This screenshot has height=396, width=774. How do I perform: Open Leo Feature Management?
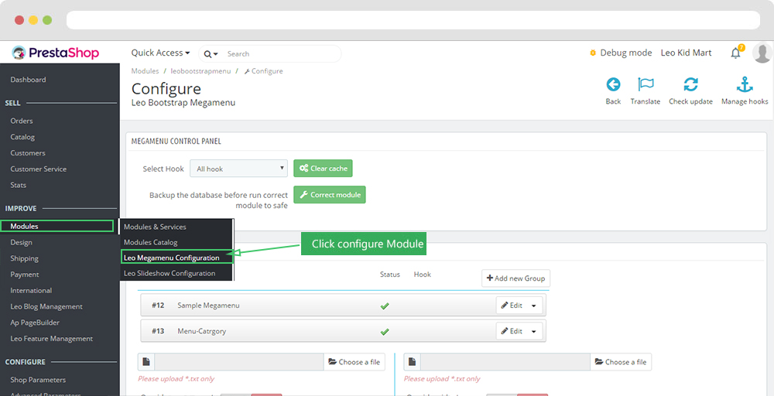52,339
